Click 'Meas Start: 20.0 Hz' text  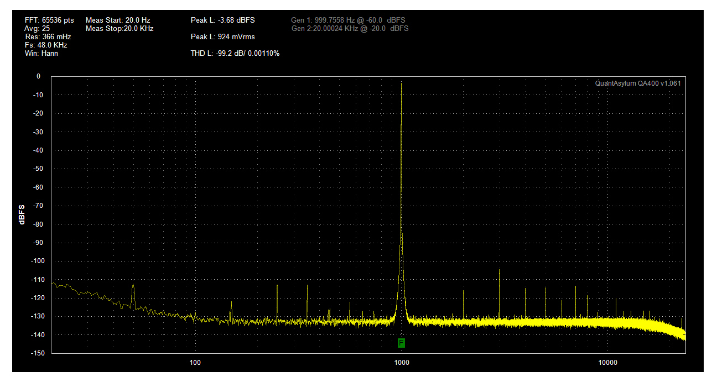point(118,20)
